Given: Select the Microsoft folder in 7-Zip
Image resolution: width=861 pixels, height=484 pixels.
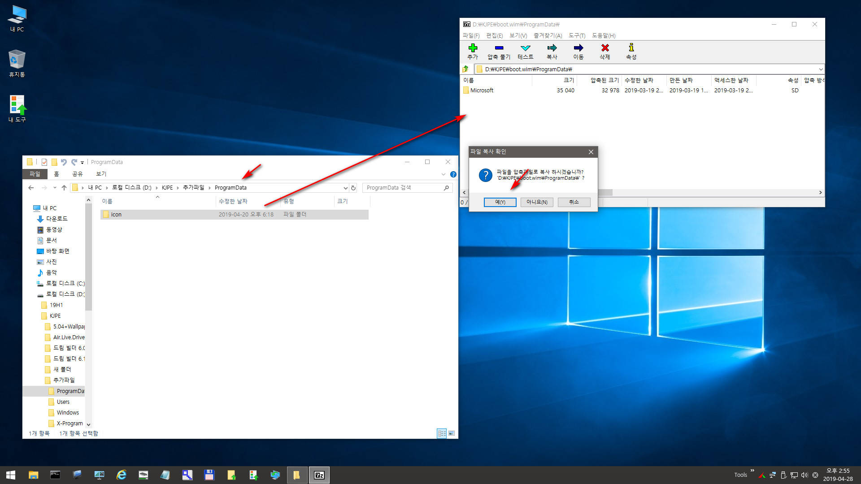Looking at the screenshot, I should (x=482, y=91).
